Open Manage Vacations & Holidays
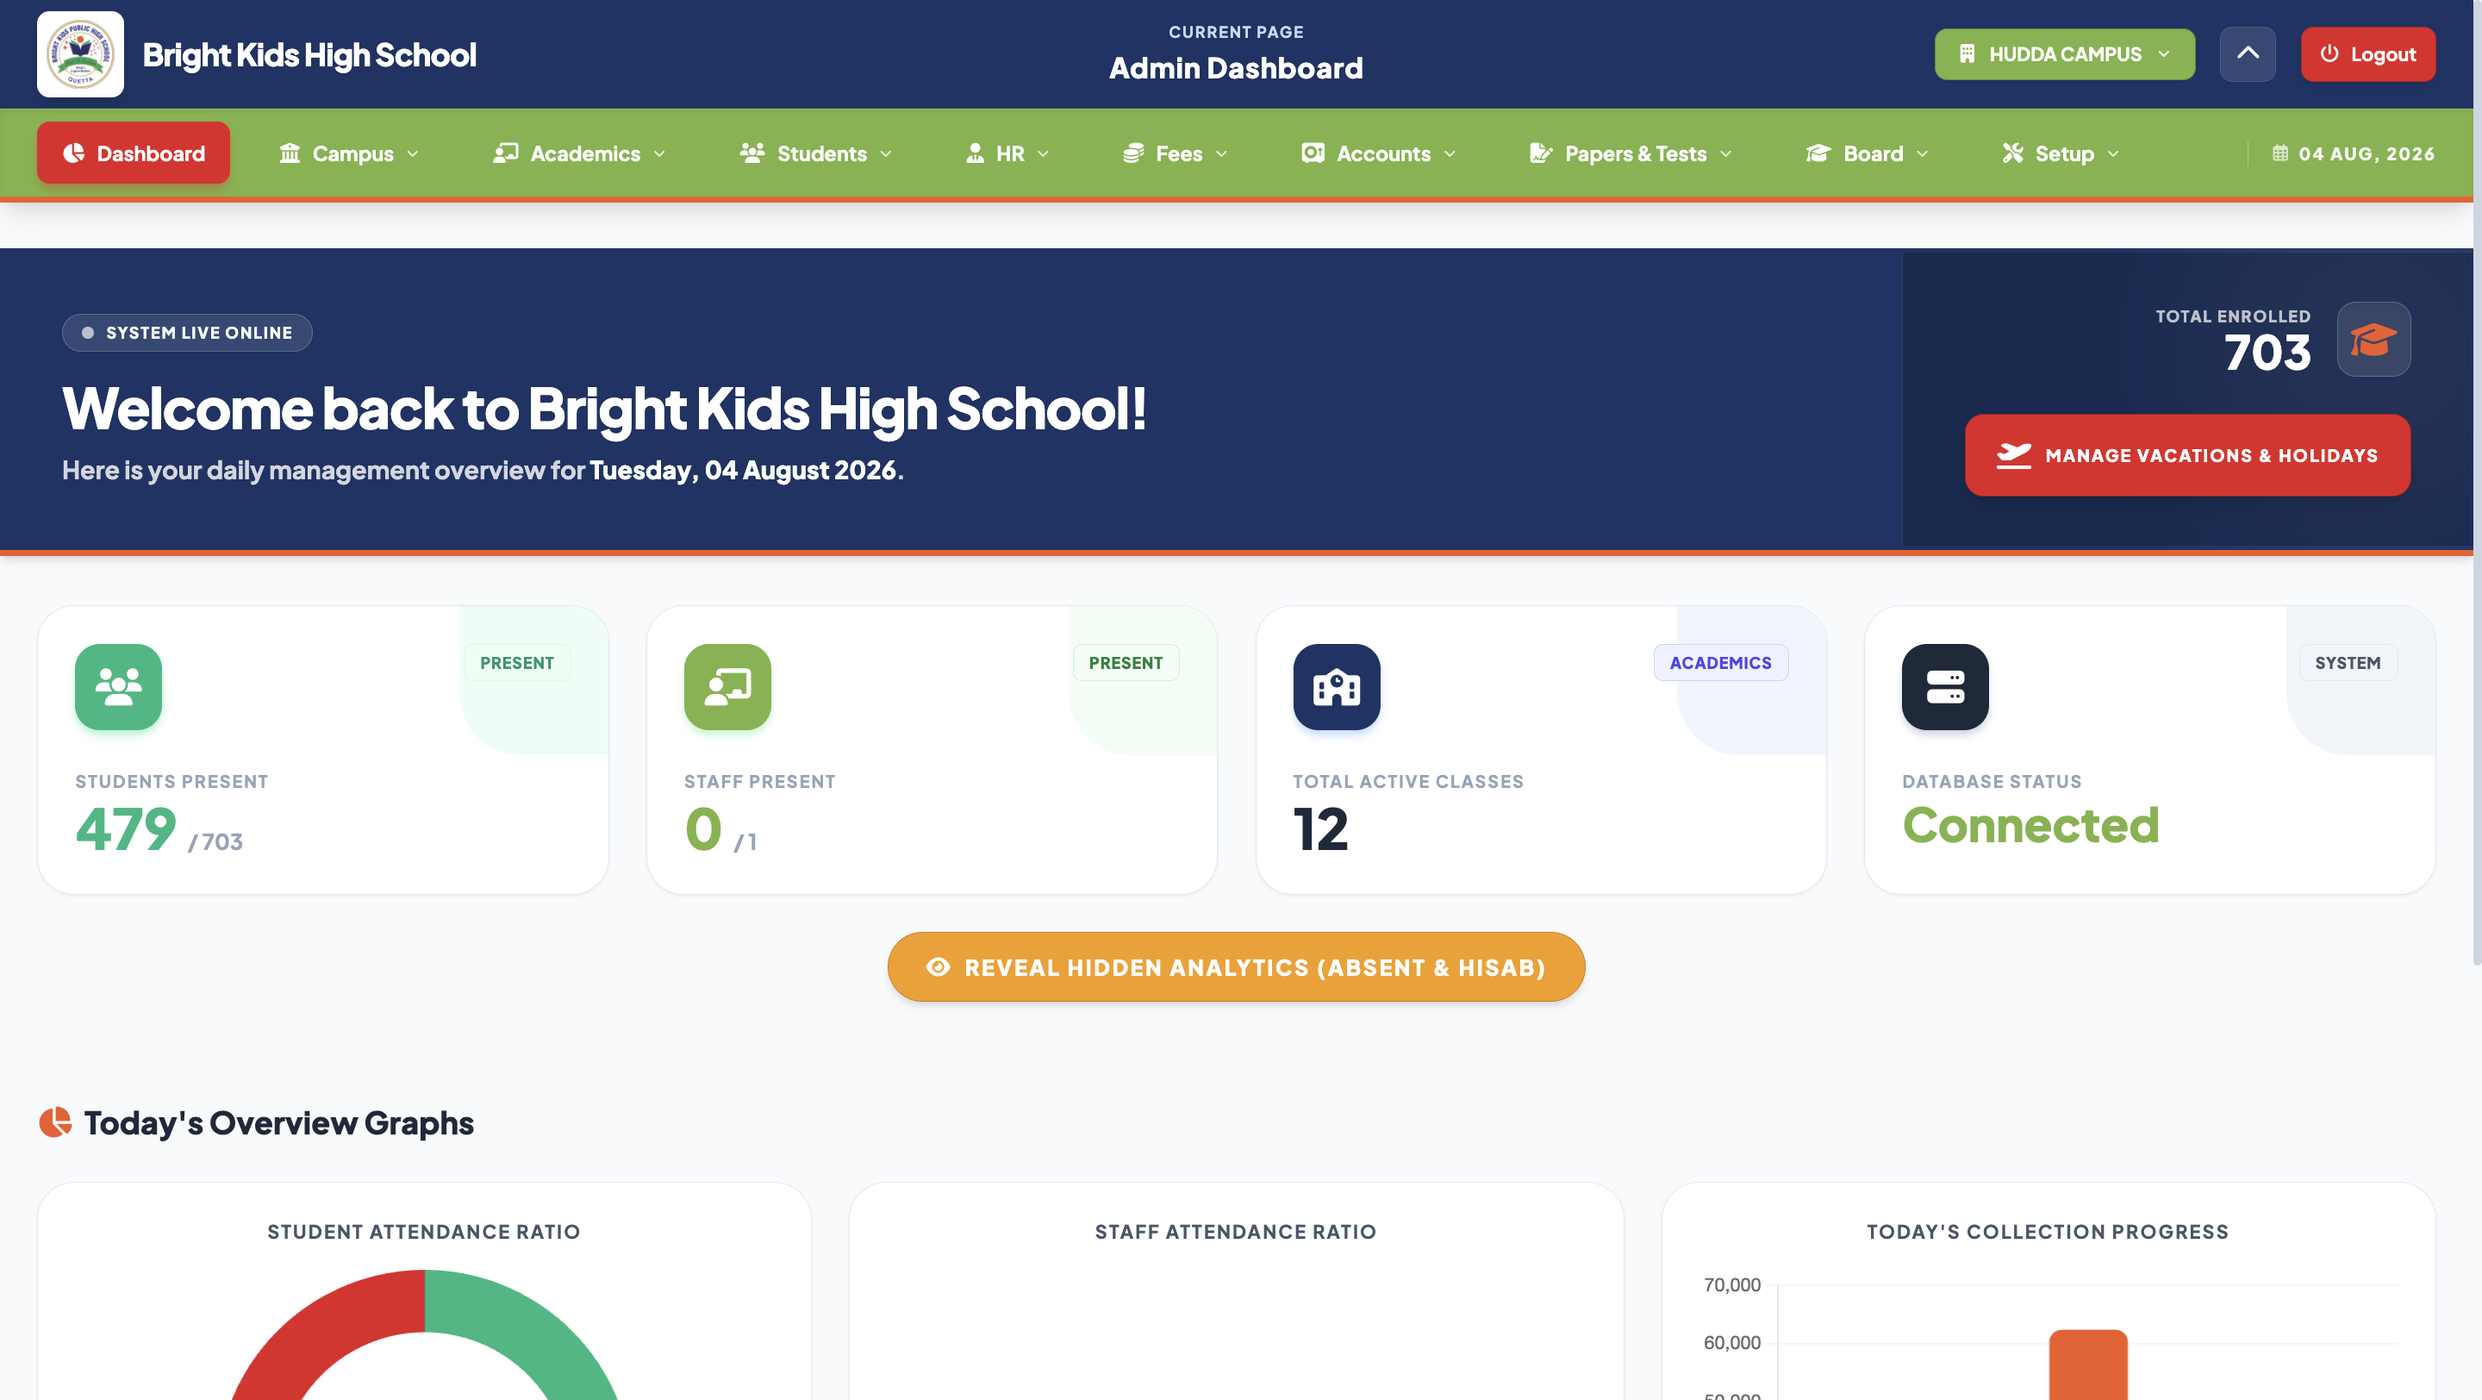This screenshot has width=2482, height=1400. (x=2188, y=455)
